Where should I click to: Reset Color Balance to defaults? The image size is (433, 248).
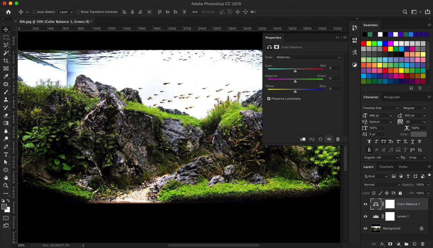[x=321, y=139]
